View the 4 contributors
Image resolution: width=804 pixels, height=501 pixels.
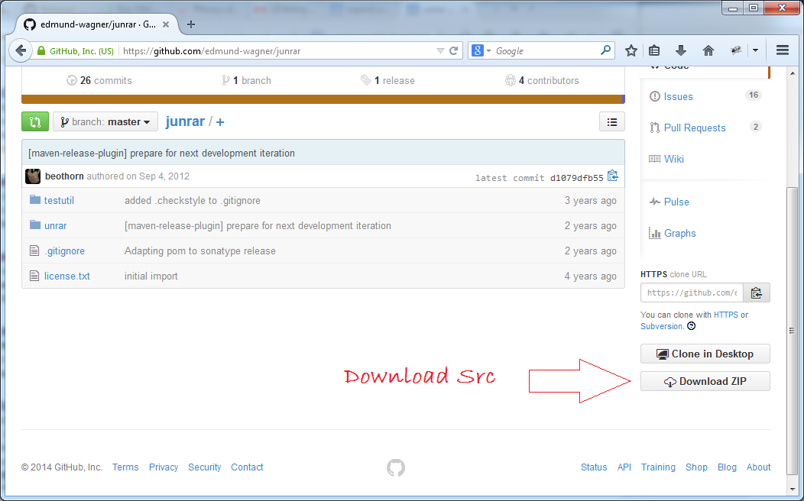click(x=542, y=80)
